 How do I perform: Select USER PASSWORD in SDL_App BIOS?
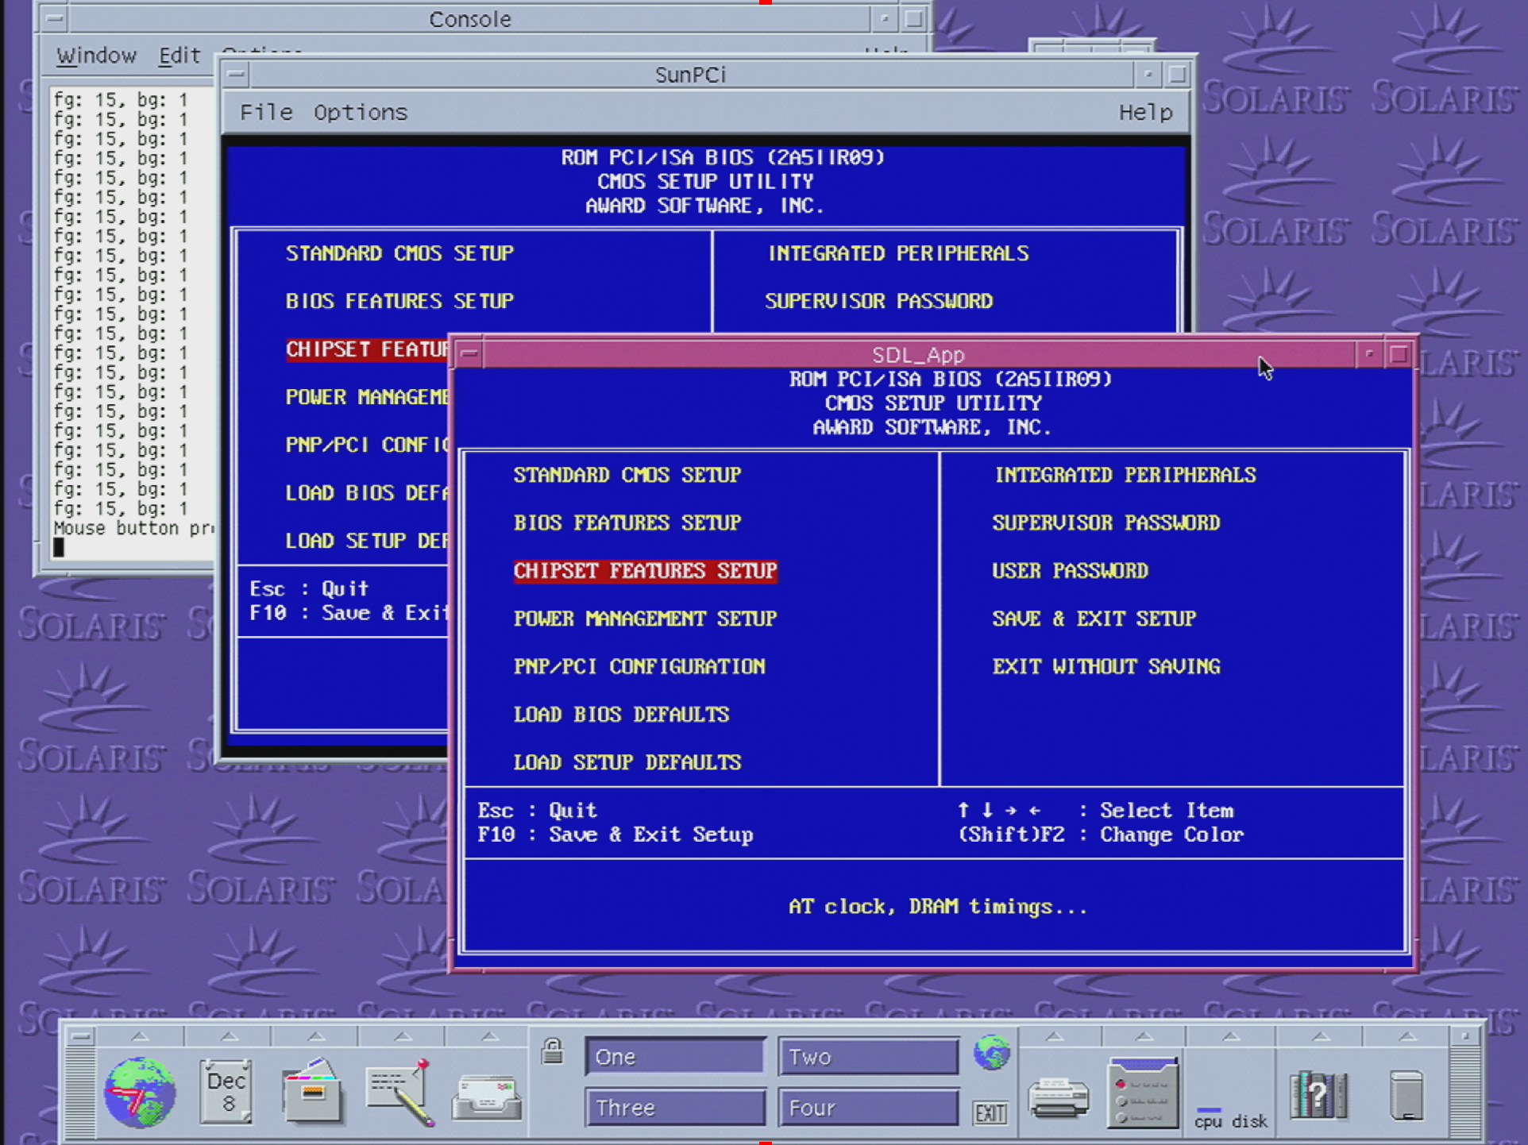1069,571
